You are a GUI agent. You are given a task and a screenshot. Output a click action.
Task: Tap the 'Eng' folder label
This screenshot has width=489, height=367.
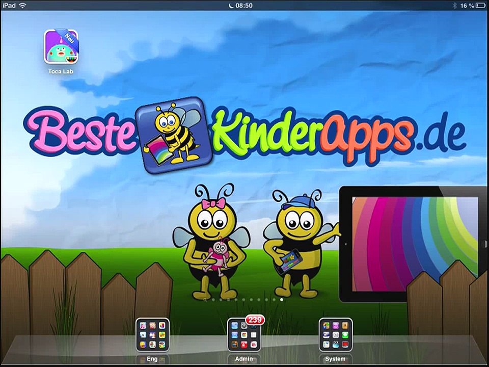point(152,359)
